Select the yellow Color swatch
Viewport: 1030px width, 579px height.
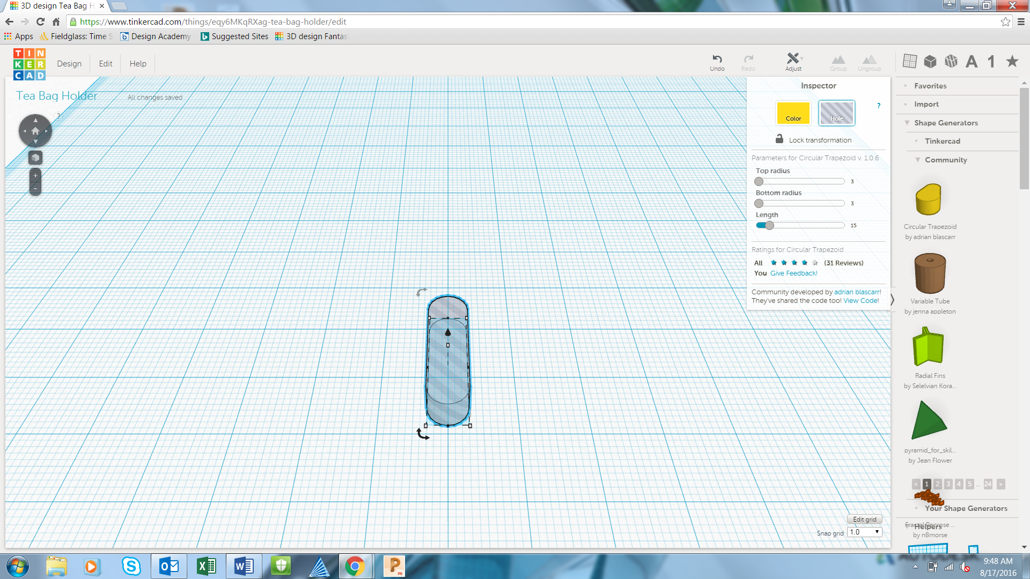[x=793, y=113]
